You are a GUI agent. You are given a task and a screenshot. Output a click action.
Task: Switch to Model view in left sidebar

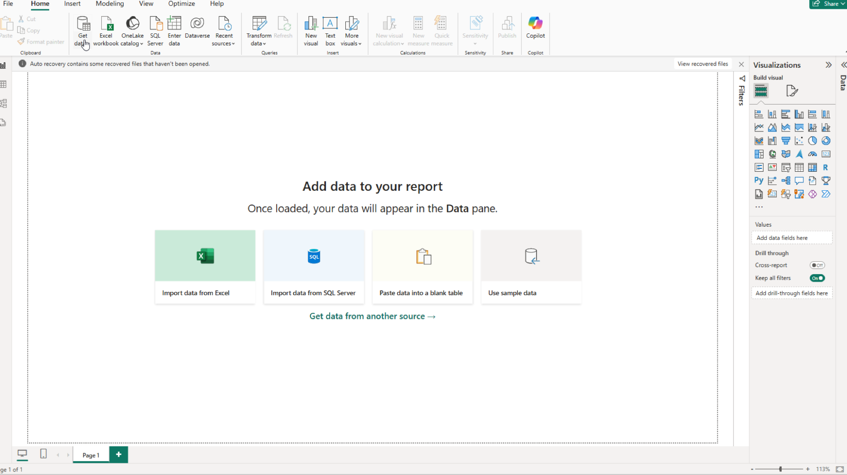pyautogui.click(x=3, y=103)
